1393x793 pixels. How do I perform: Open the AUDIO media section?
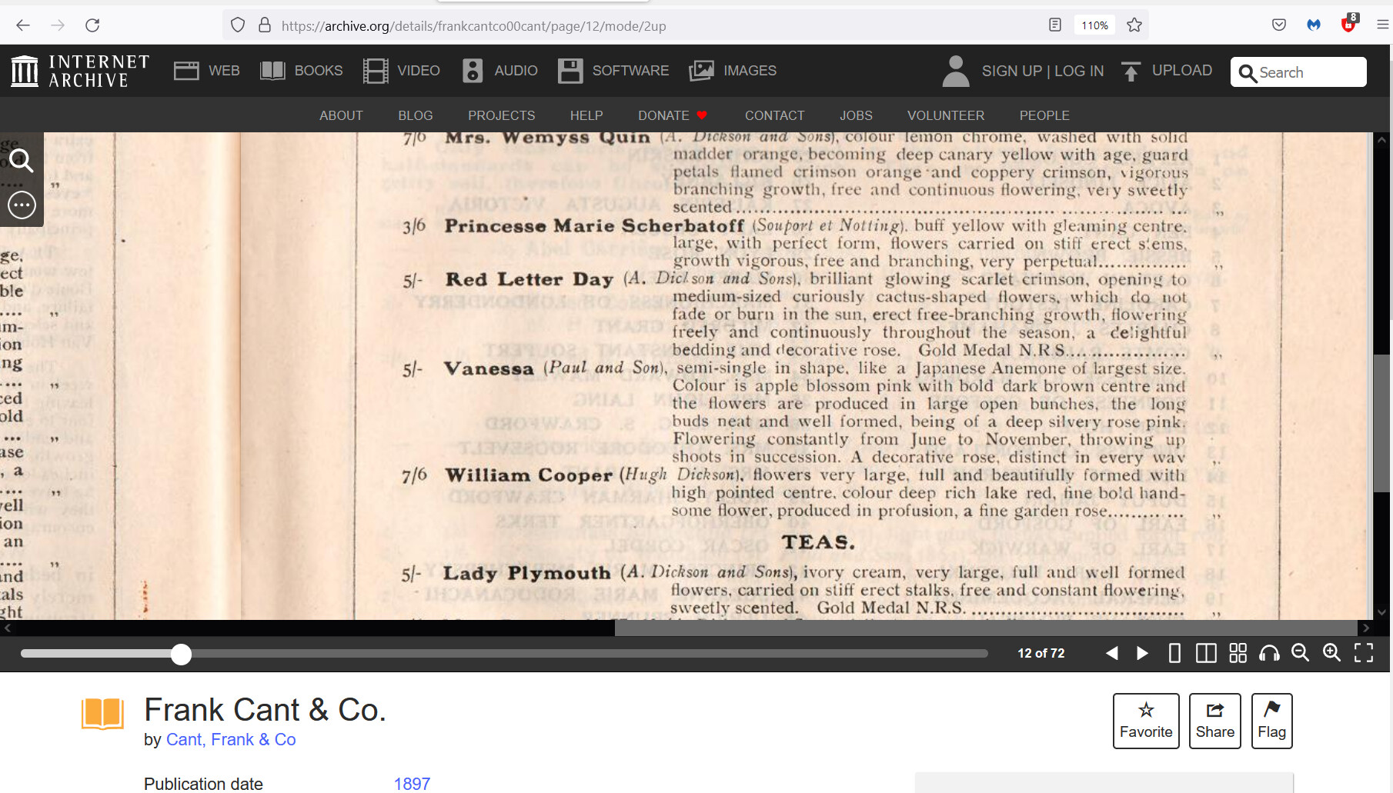pyautogui.click(x=499, y=71)
